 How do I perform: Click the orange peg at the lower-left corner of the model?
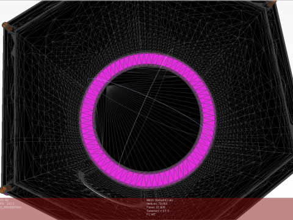[5, 189]
